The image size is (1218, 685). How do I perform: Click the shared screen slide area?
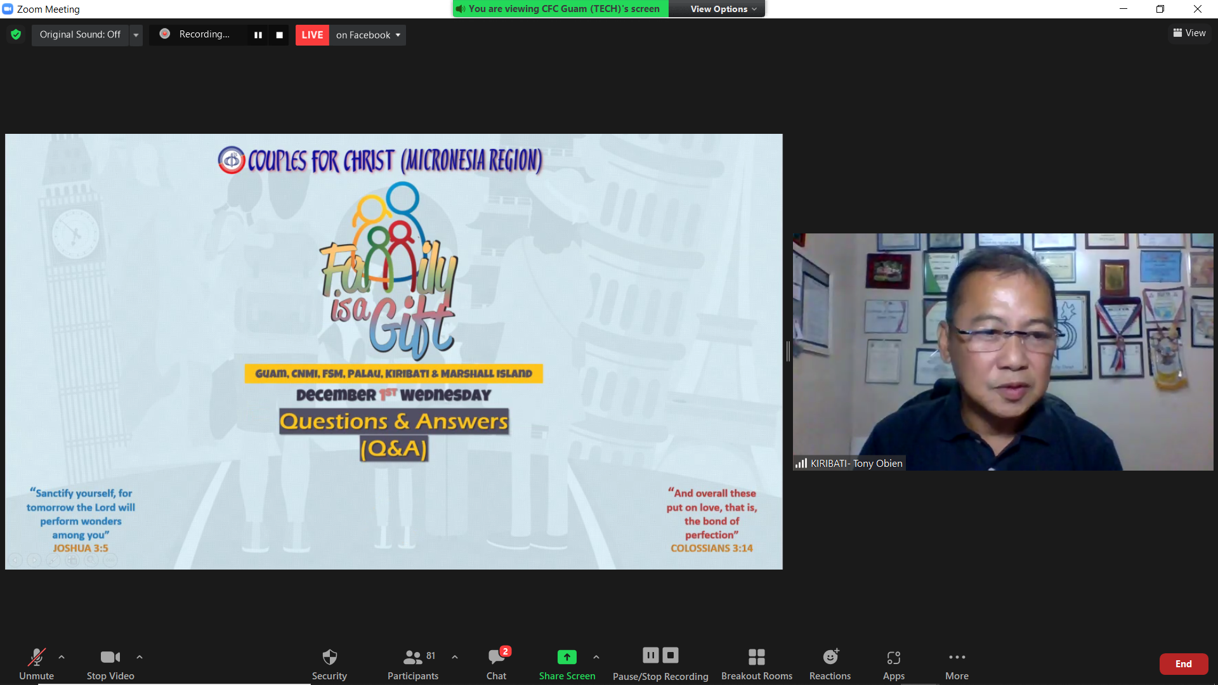pyautogui.click(x=394, y=351)
